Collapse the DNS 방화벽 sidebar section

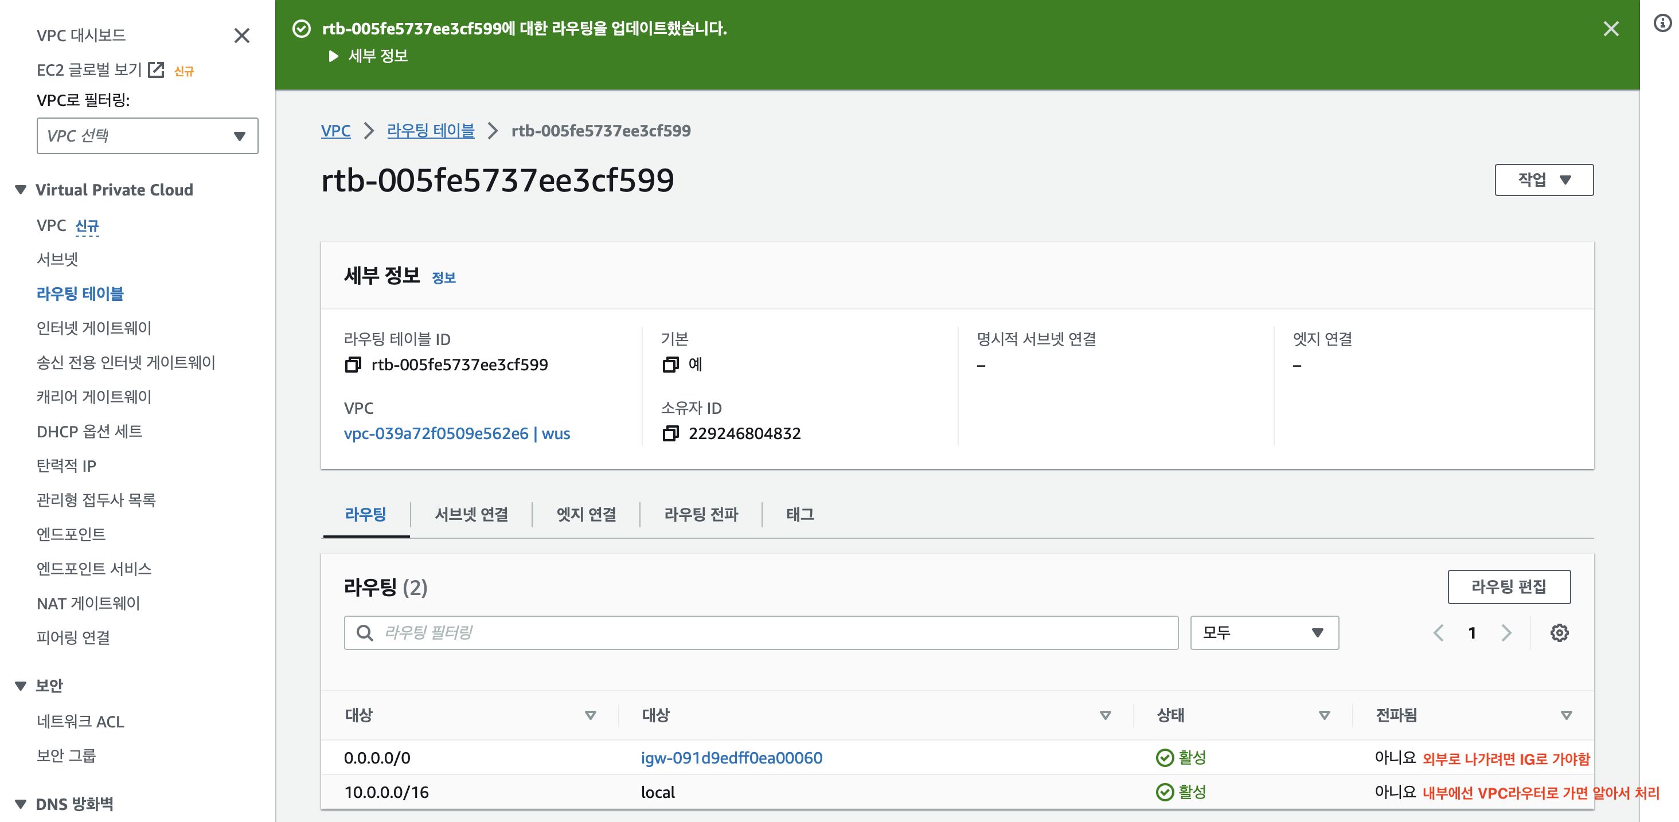click(x=21, y=804)
